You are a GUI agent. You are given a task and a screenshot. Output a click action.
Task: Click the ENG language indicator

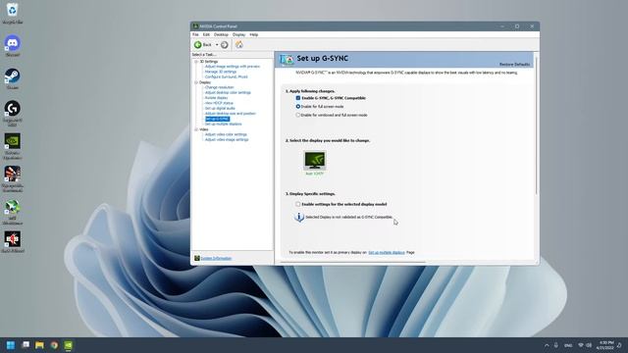tap(568, 345)
